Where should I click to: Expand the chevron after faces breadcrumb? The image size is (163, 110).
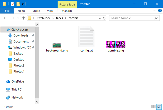click(66, 18)
